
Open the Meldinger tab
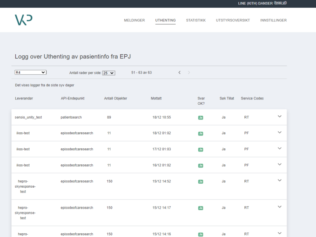pos(134,20)
